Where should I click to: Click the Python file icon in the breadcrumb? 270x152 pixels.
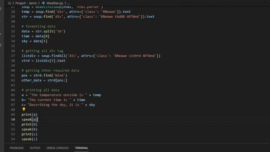click(43, 3)
